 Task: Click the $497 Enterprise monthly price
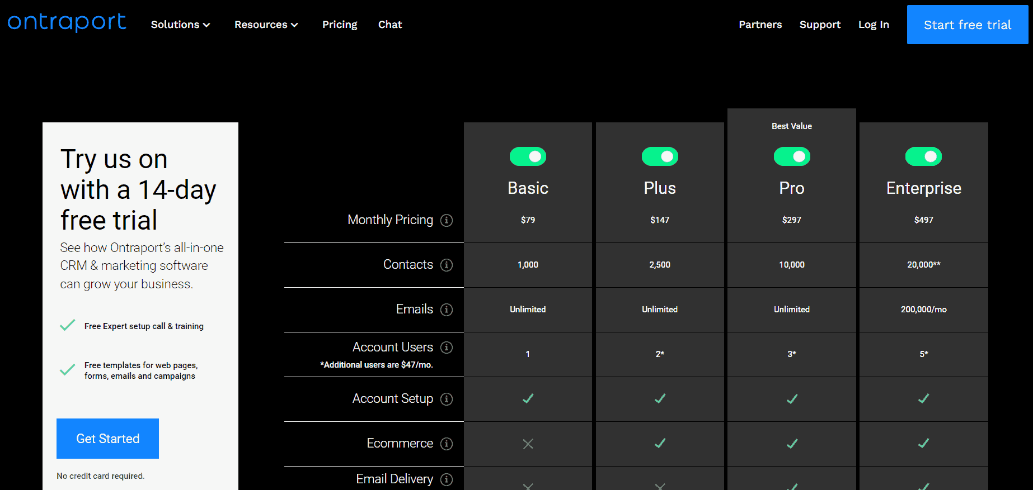coord(924,220)
